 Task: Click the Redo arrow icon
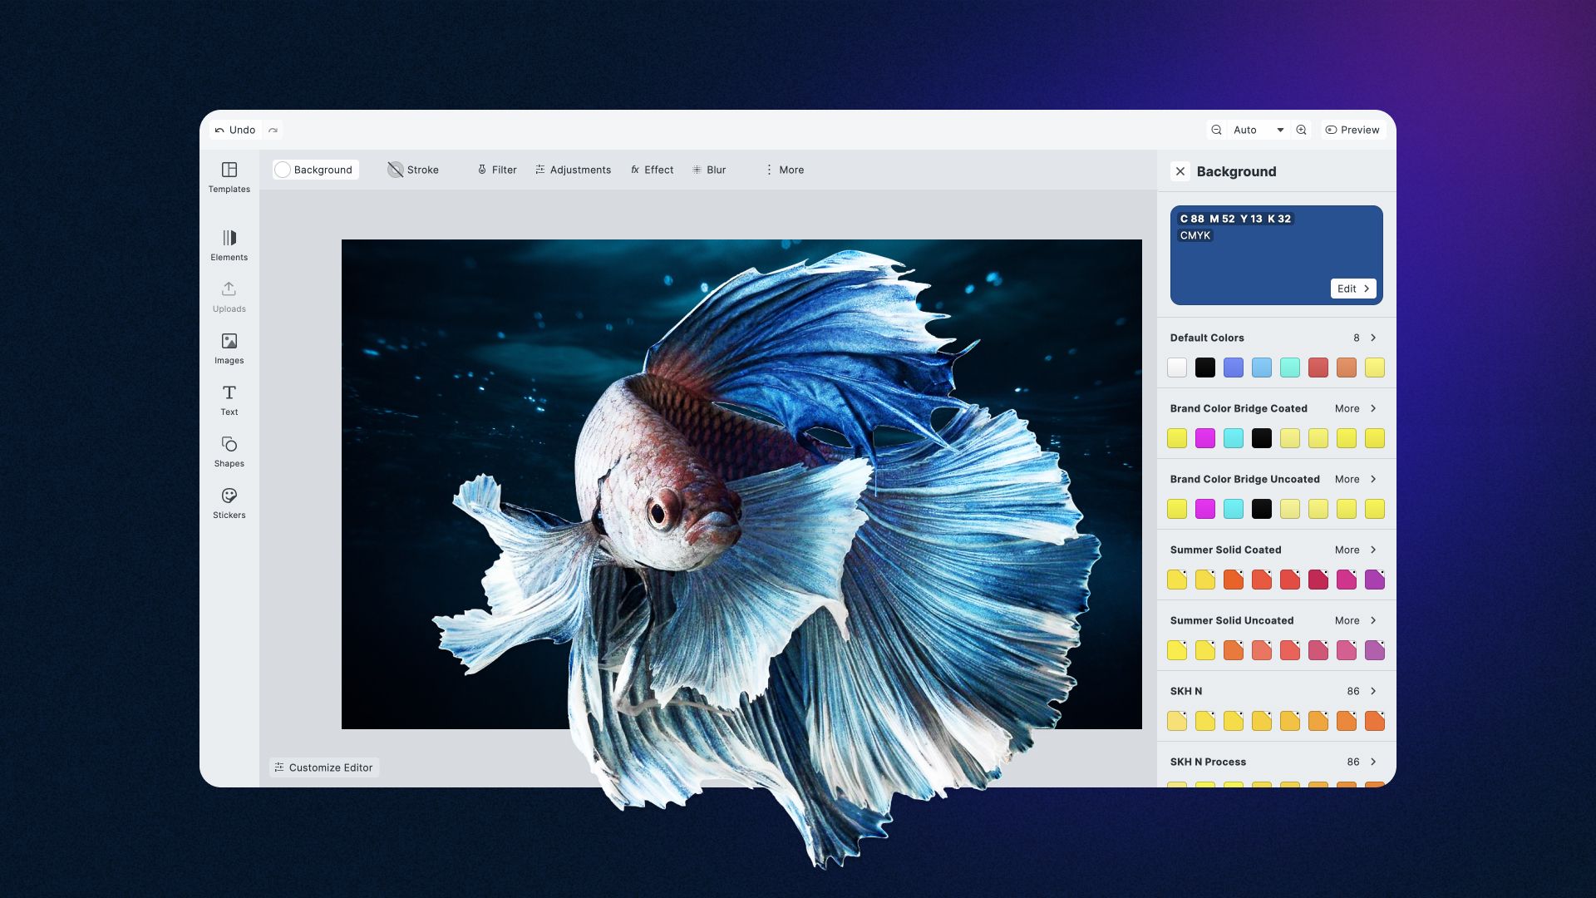click(x=273, y=130)
